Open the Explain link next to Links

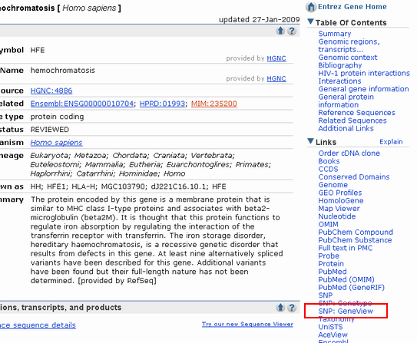click(x=391, y=142)
